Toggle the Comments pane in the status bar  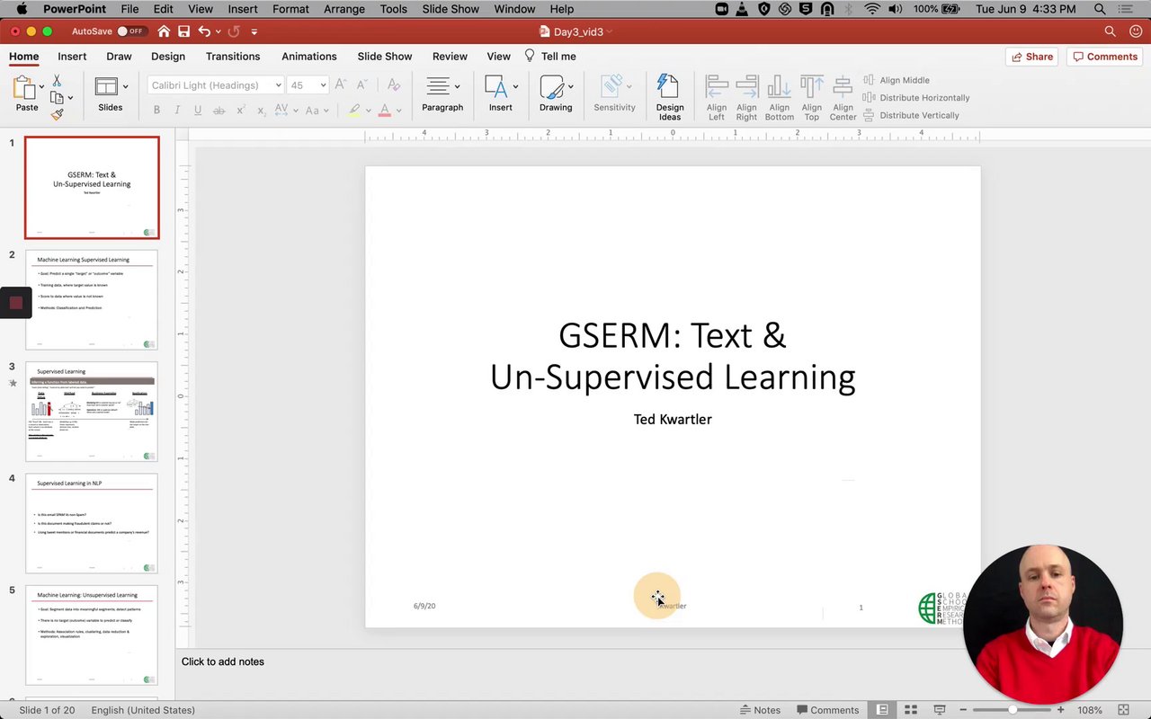pos(827,710)
